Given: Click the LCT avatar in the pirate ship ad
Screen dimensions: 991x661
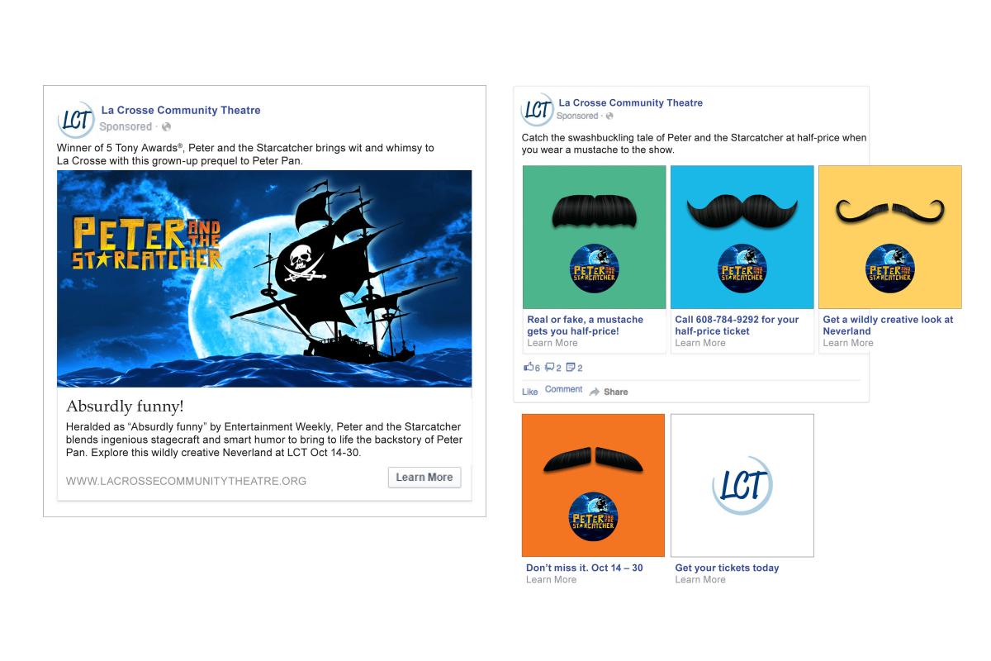Looking at the screenshot, I should click(76, 120).
